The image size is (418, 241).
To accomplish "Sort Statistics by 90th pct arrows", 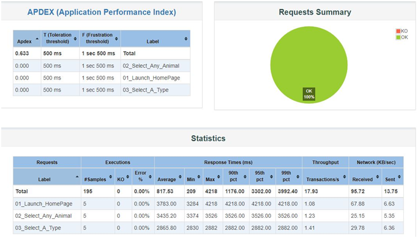I will 245,177.
